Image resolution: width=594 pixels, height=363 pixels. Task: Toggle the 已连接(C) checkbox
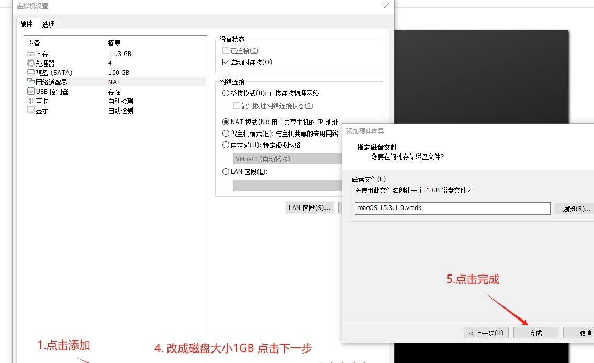tap(226, 50)
